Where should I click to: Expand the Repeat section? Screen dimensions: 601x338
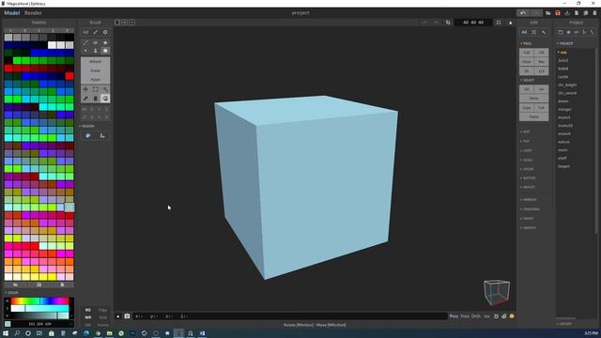click(528, 187)
